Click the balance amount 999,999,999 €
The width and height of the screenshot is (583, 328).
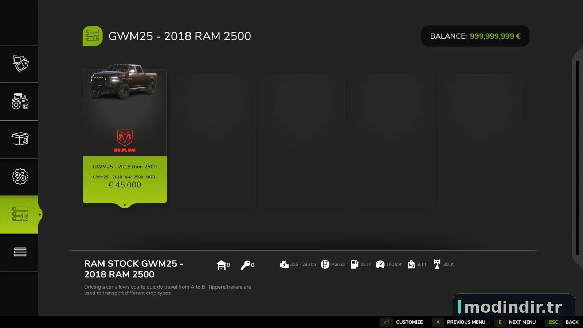click(x=495, y=36)
